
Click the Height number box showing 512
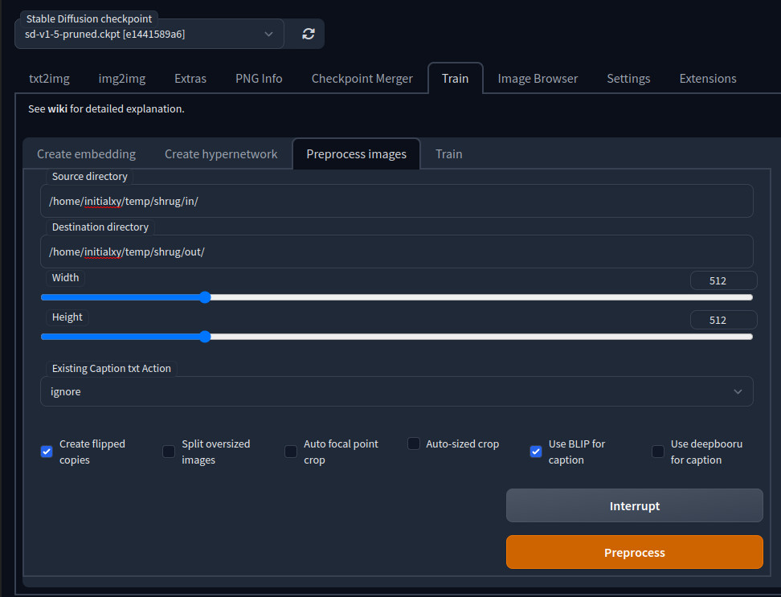tap(723, 320)
